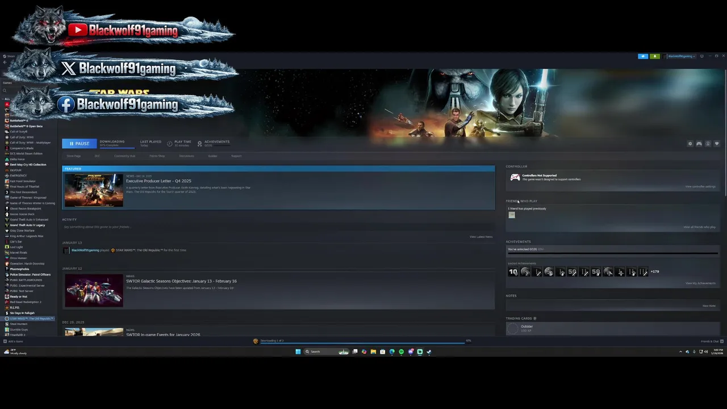The width and height of the screenshot is (727, 409).
Task: Open SWTOR Galactic Seasons Objectives news
Action: (x=181, y=281)
